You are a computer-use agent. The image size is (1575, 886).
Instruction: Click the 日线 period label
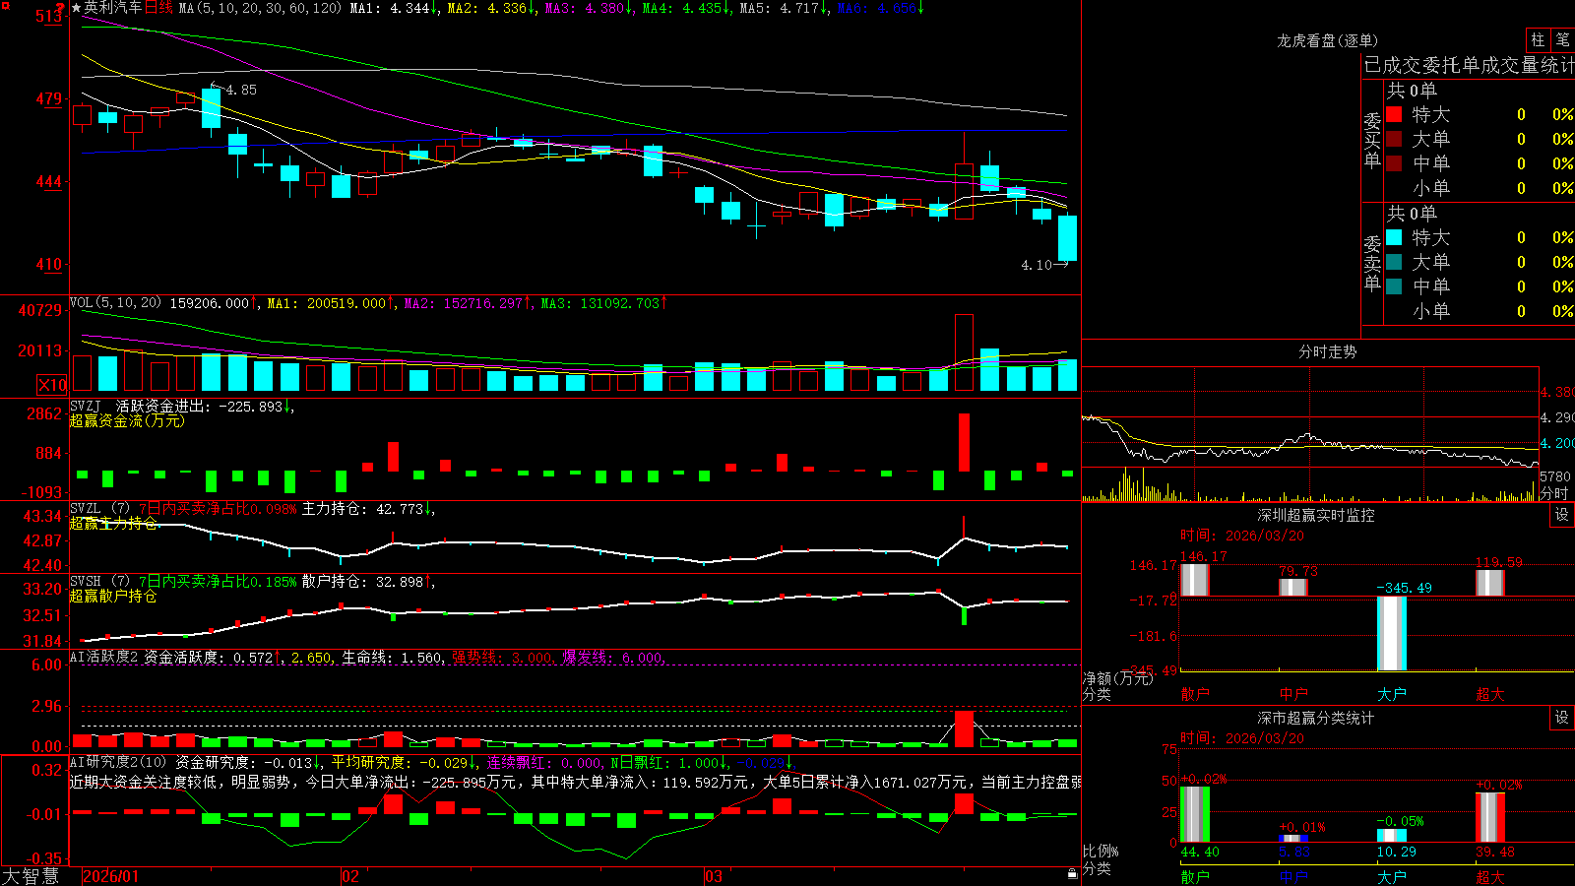click(x=158, y=8)
